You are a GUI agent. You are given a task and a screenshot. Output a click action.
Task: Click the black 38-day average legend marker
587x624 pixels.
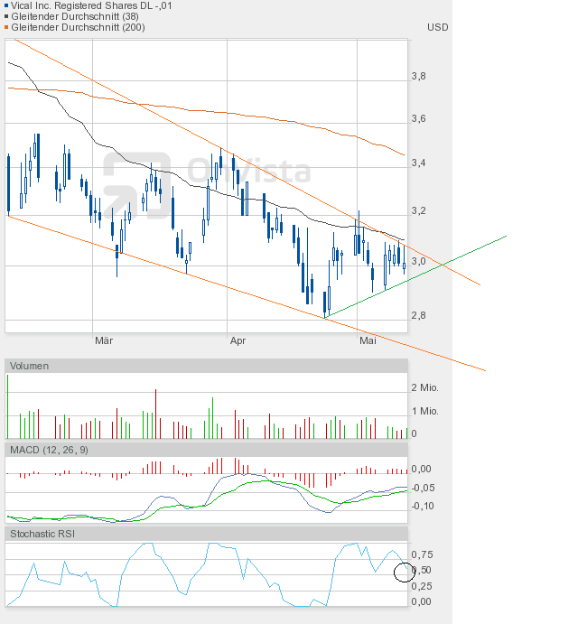pyautogui.click(x=7, y=17)
